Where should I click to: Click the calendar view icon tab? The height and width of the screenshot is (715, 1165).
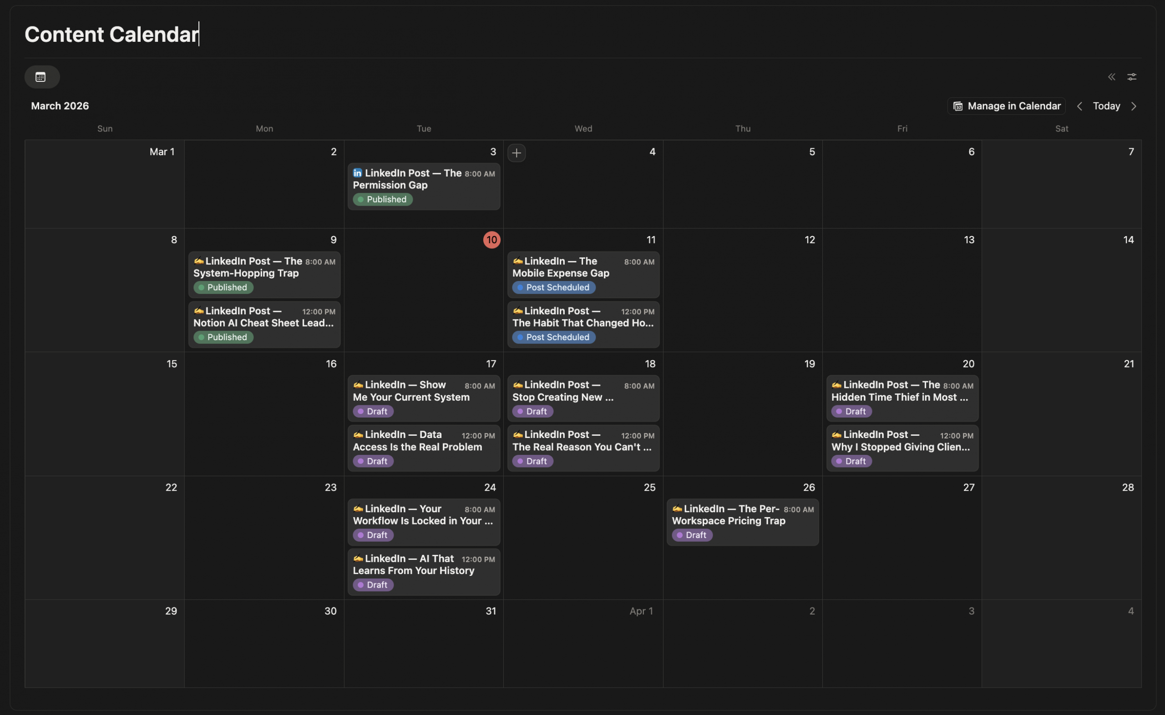coord(41,77)
